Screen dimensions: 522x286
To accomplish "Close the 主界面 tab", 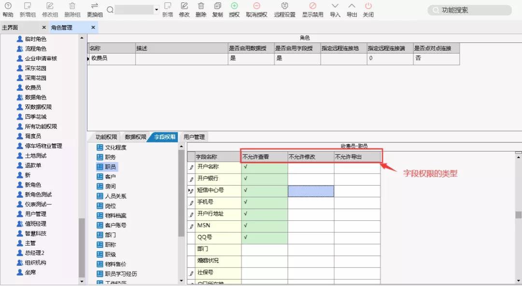I will (44, 27).
